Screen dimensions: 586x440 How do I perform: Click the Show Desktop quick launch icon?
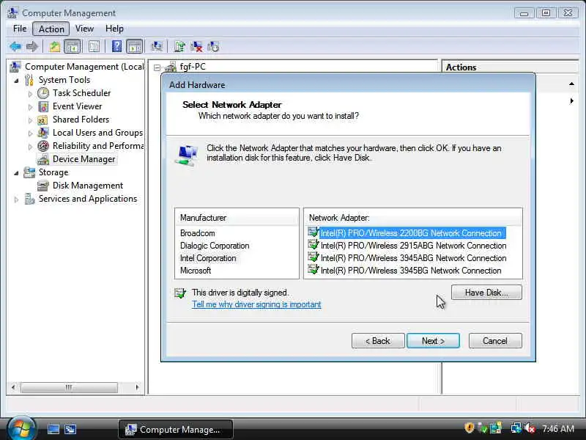click(53, 429)
